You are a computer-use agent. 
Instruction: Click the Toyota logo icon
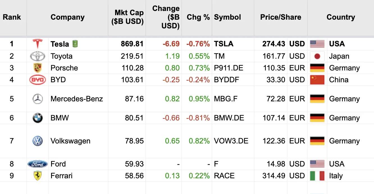coord(37,56)
